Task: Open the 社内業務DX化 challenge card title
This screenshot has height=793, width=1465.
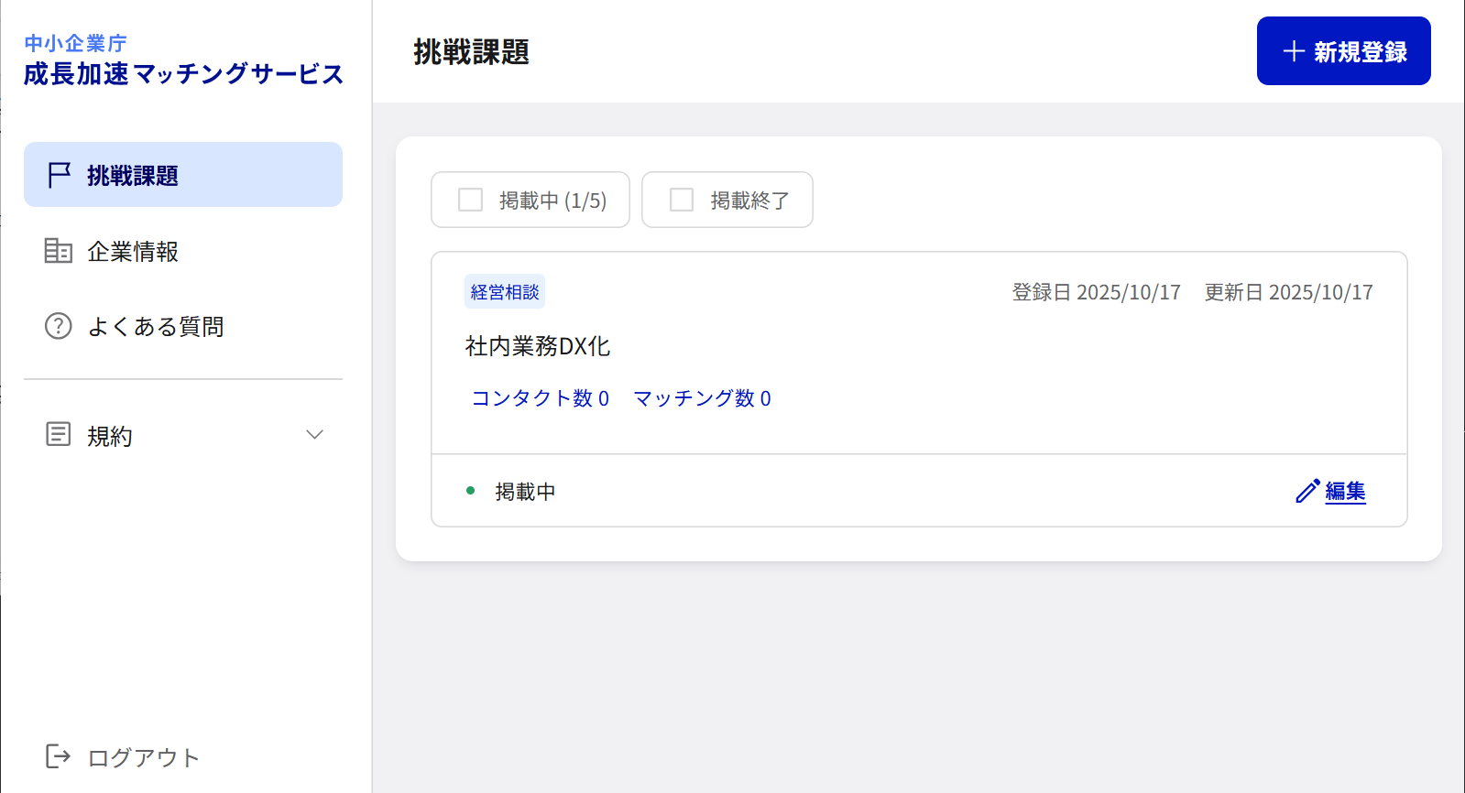Action: point(538,346)
